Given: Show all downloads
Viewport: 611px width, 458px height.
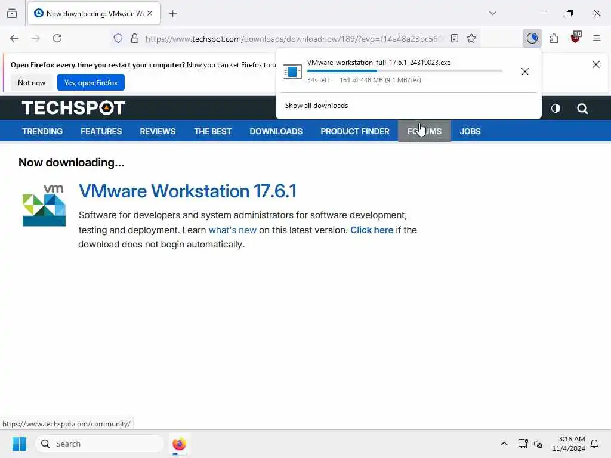Looking at the screenshot, I should (316, 106).
